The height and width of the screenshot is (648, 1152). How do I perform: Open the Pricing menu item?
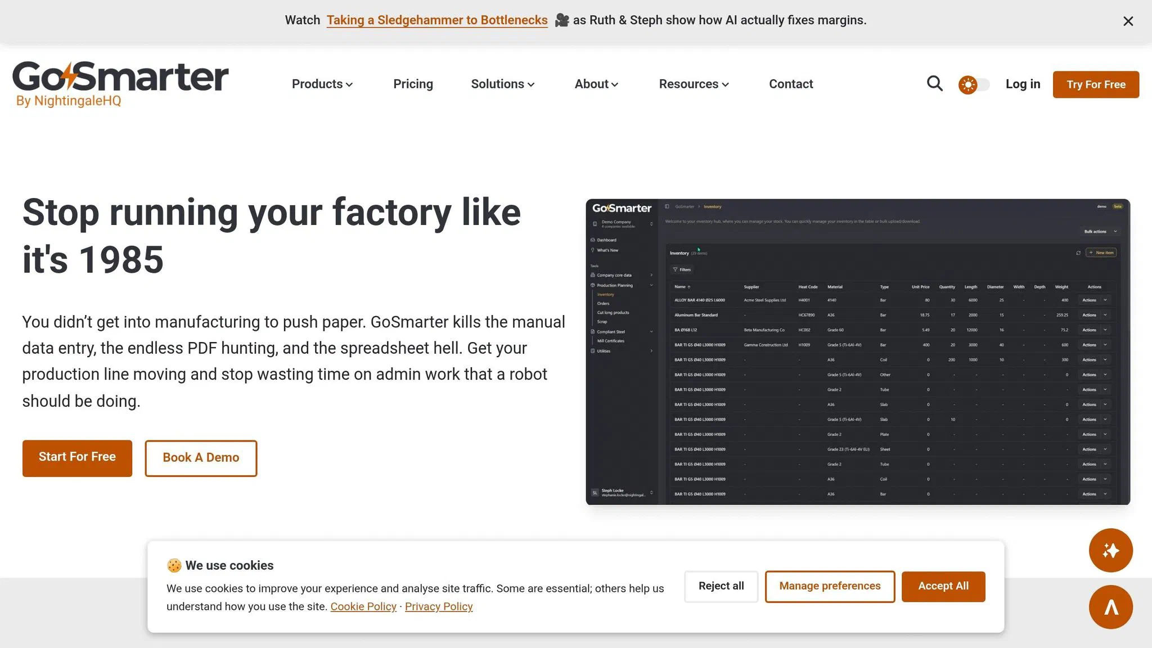point(413,84)
